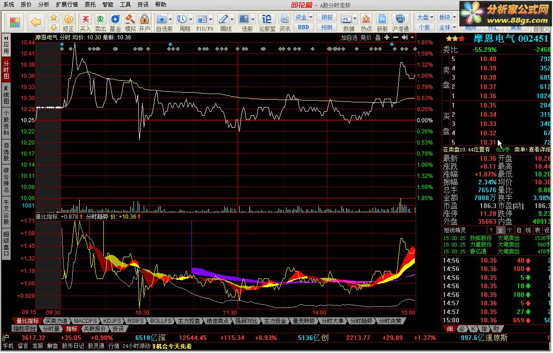This screenshot has height=353, width=553.
Task: Switch to the MACDFS indicator tab
Action: (85, 321)
